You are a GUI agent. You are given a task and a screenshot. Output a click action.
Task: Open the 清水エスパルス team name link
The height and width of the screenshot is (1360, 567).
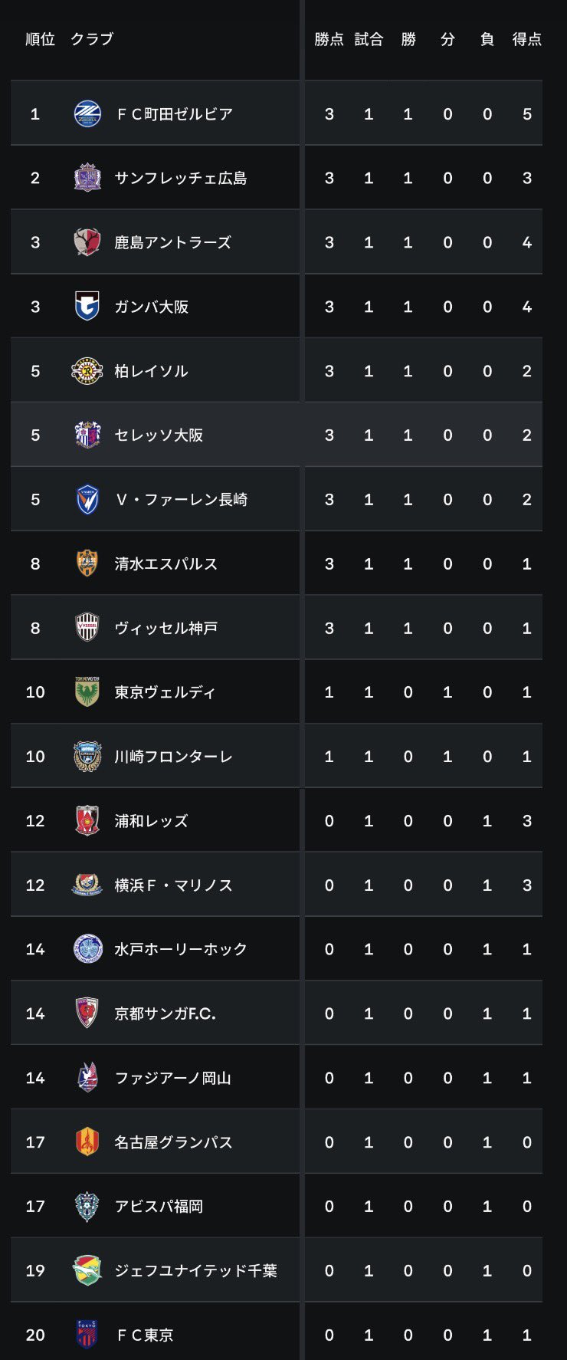click(166, 564)
